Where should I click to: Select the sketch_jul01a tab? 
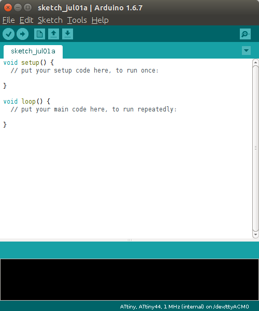click(33, 51)
